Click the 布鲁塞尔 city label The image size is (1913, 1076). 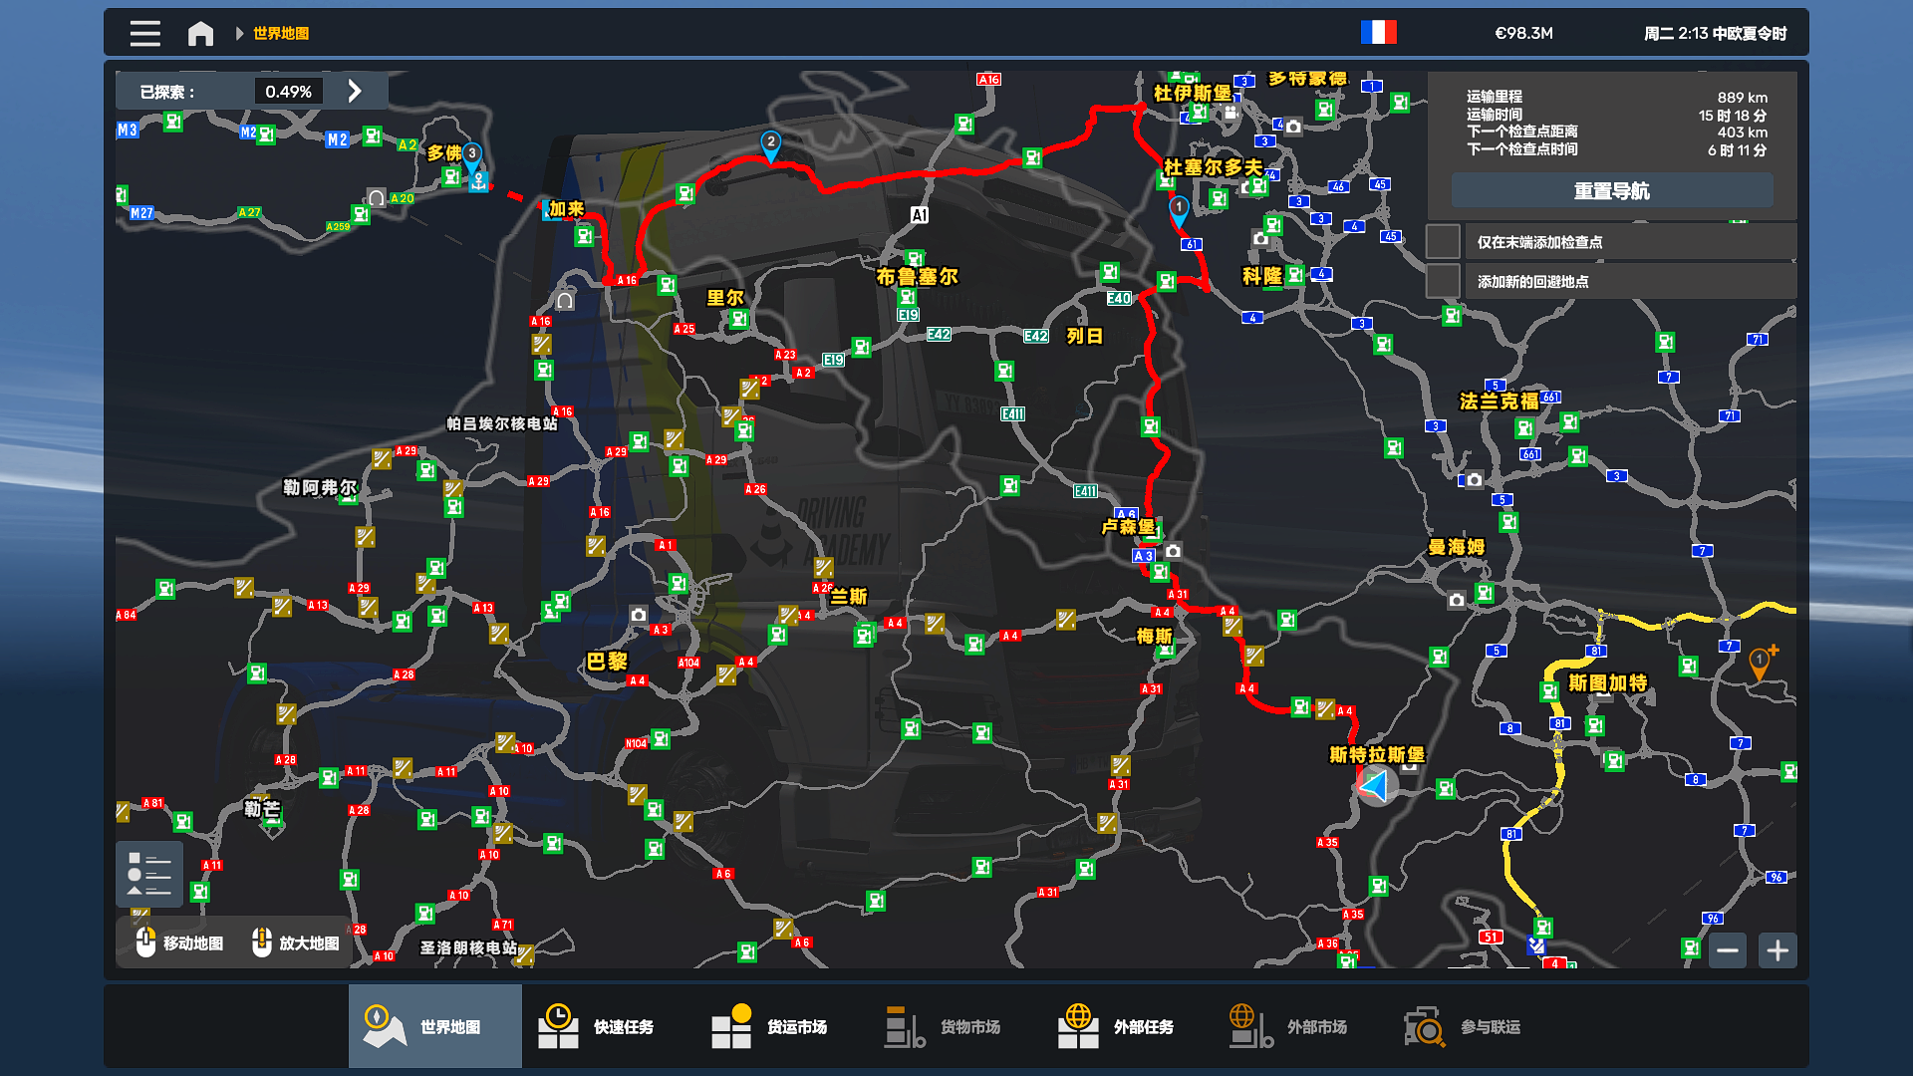coord(917,277)
